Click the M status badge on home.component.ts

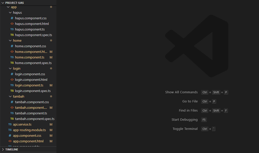point(51,57)
